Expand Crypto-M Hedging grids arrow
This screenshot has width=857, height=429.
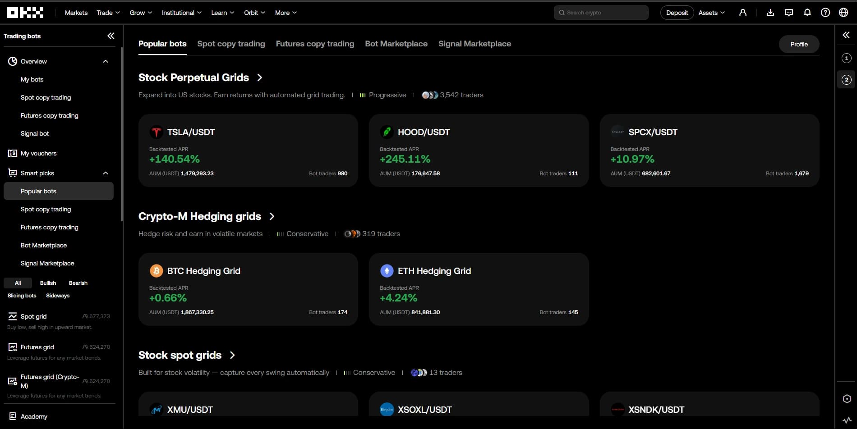tap(272, 216)
